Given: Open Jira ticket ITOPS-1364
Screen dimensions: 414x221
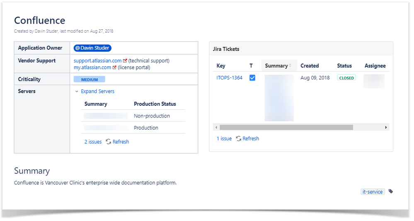Looking at the screenshot, I should [x=229, y=78].
